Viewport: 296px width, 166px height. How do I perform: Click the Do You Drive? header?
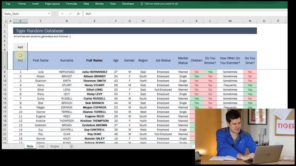250,60
